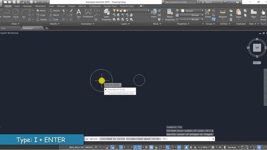Click the Match Properties tool
This screenshot has width=267, height=150.
(170, 15)
